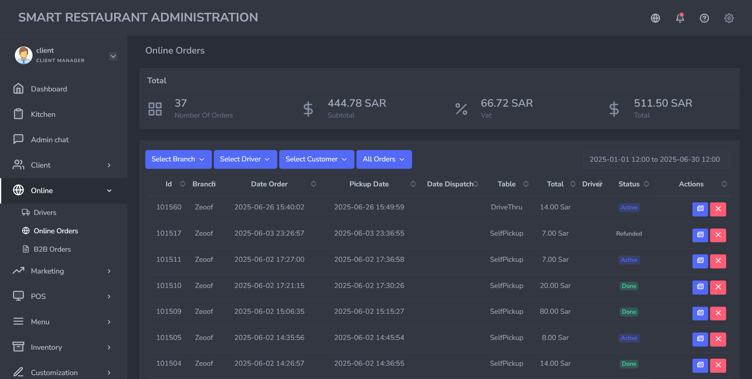Cancel order 101560 with red X
The width and height of the screenshot is (752, 379).
(x=718, y=209)
